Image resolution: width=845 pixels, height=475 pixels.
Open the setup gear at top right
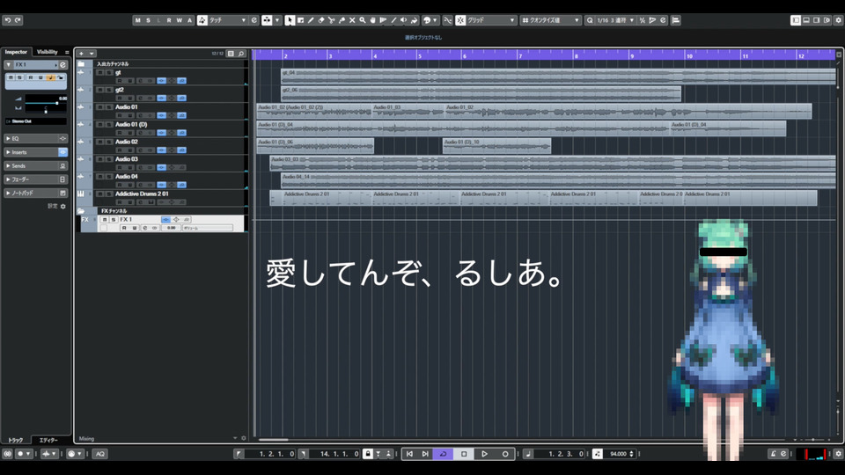(838, 20)
